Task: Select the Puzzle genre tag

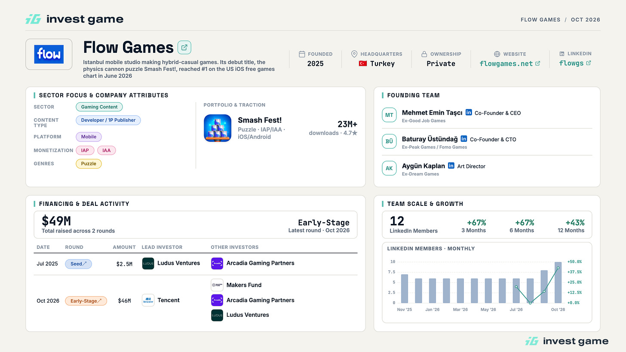Action: pos(89,164)
